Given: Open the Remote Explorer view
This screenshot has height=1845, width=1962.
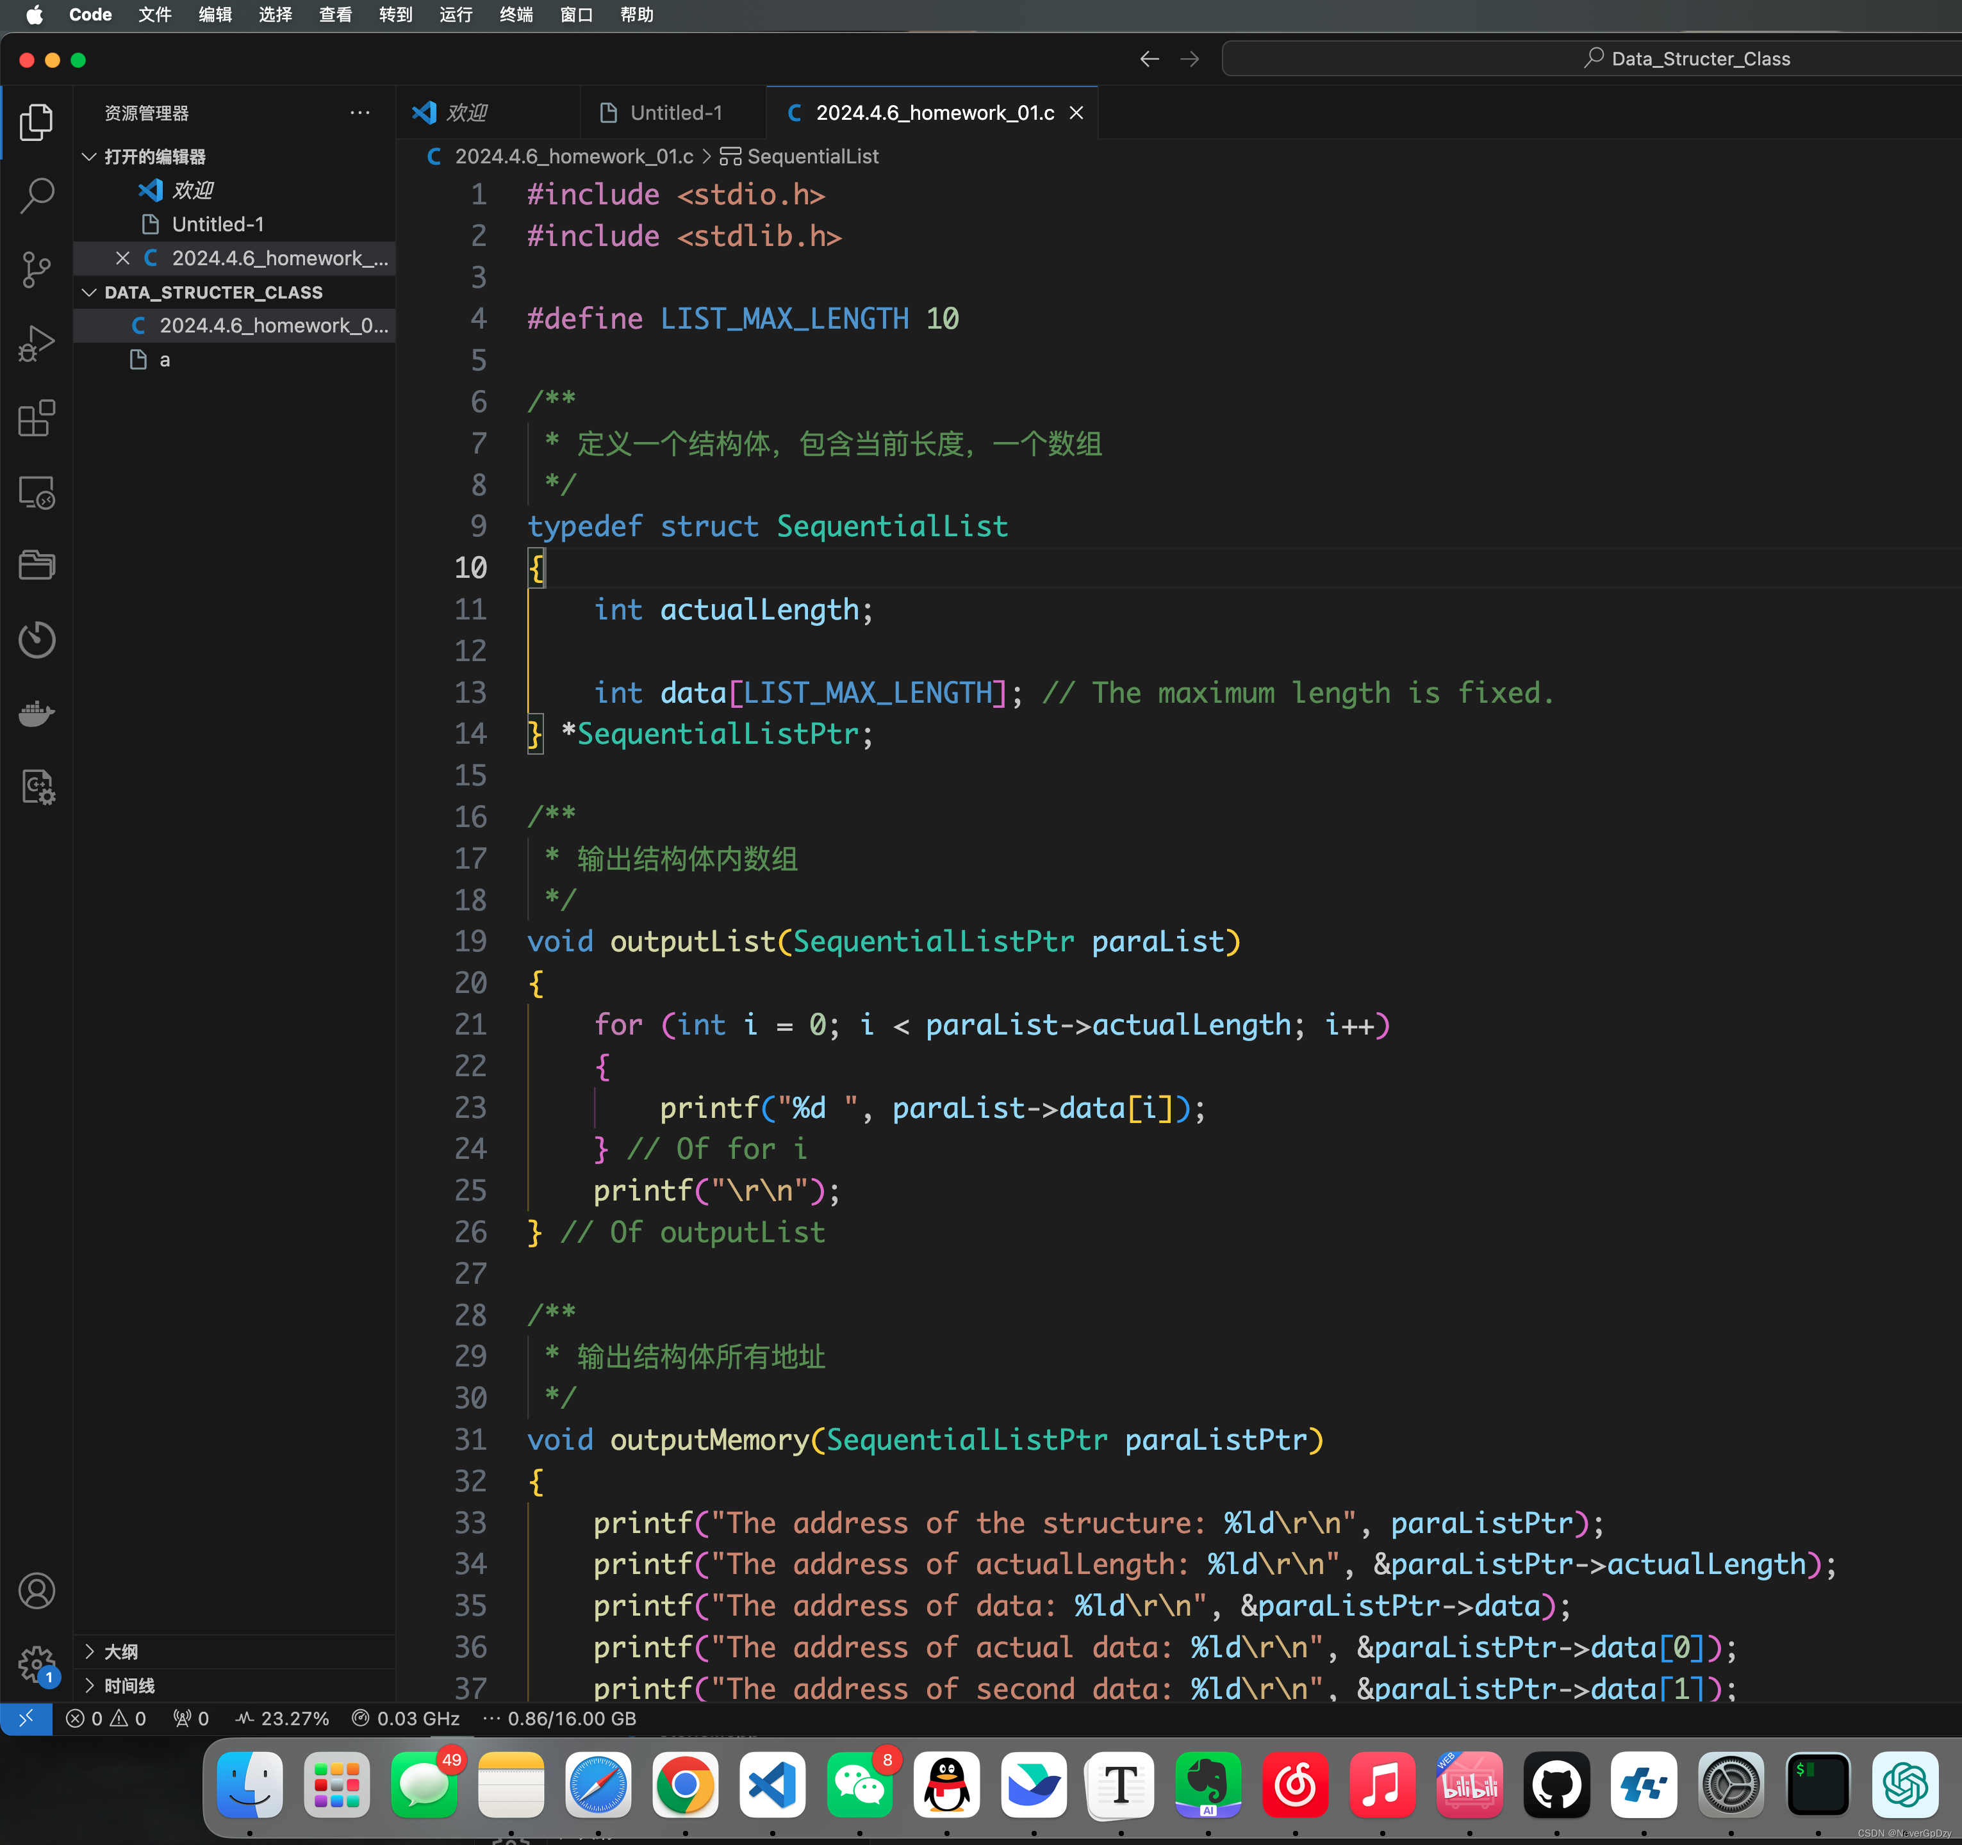Looking at the screenshot, I should pyautogui.click(x=37, y=491).
